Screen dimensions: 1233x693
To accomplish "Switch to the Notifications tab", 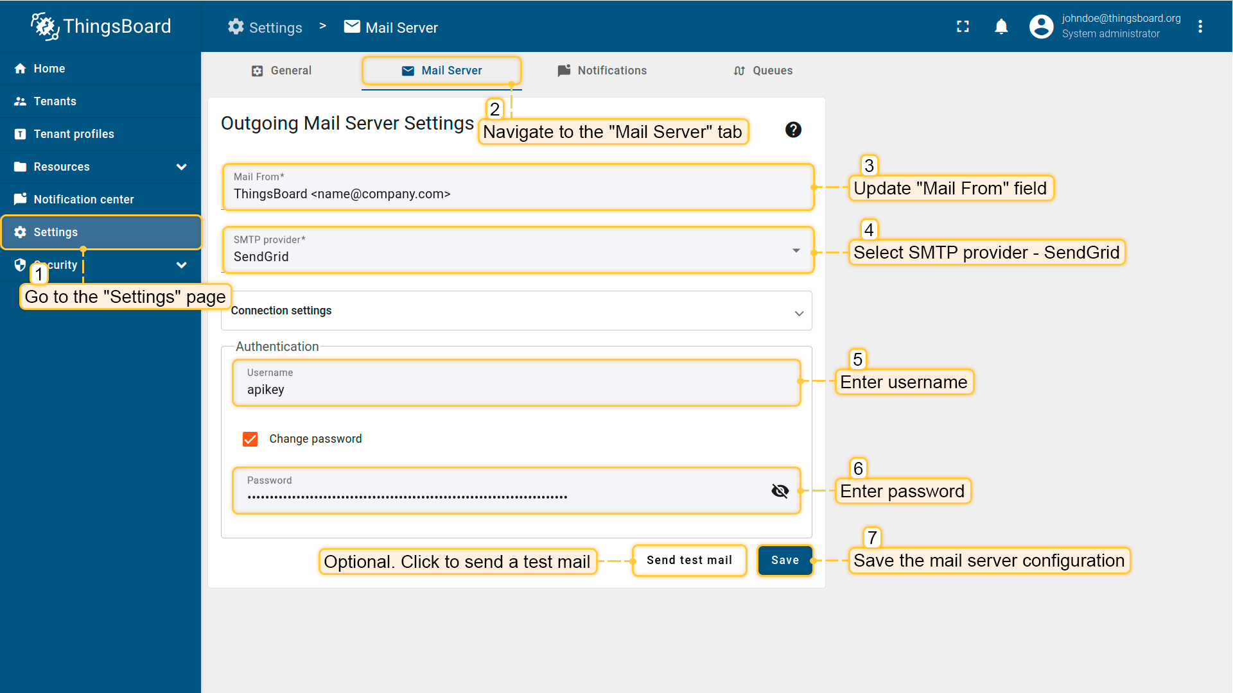I will point(602,71).
